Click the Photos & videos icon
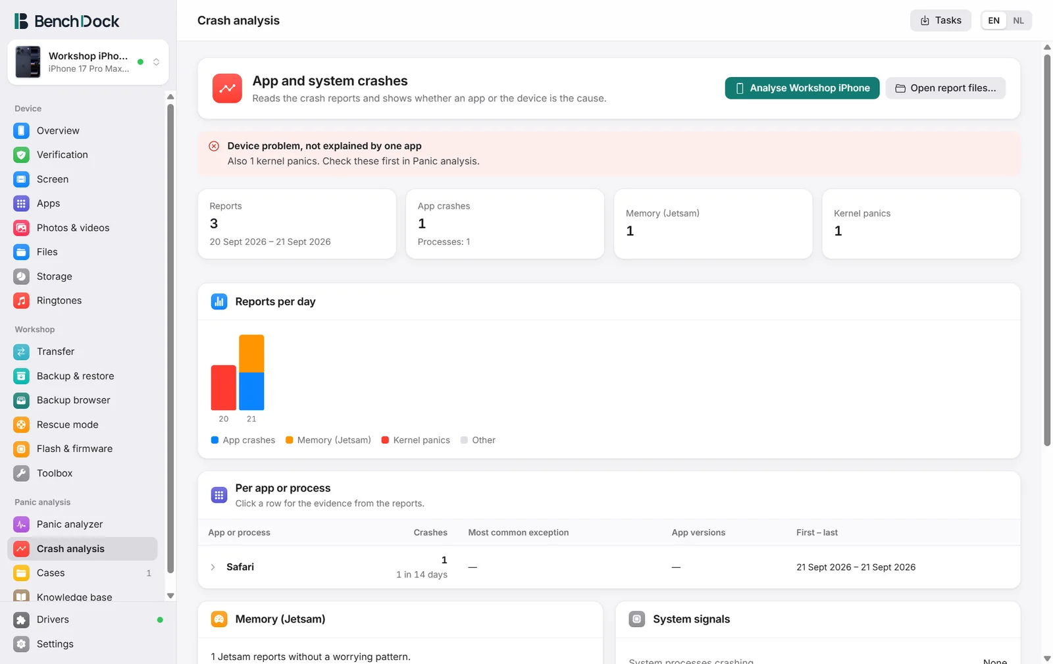Viewport: 1053px width, 664px height. [x=22, y=228]
